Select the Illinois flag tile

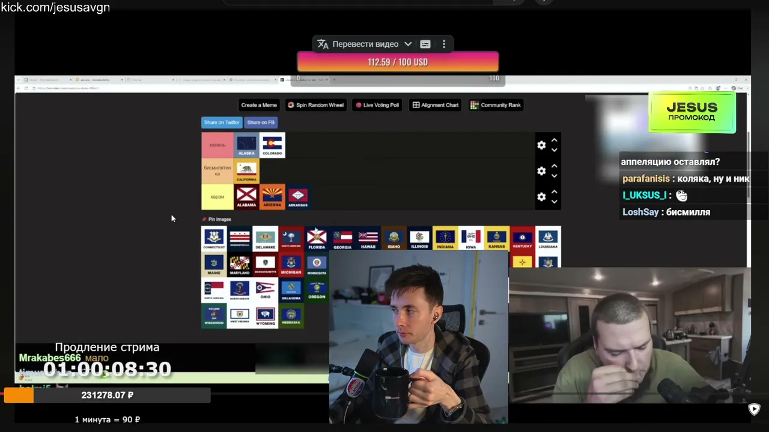click(x=419, y=239)
